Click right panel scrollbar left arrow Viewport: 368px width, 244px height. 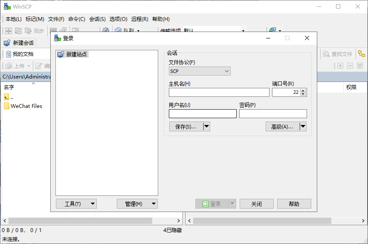(x=189, y=221)
